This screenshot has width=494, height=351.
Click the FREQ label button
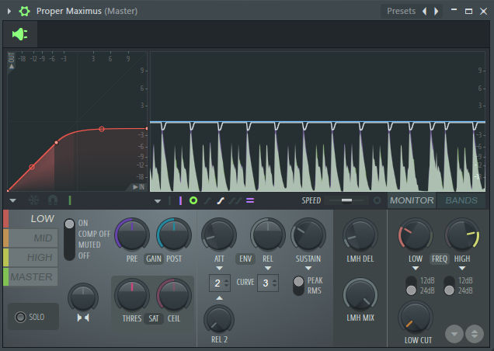(439, 259)
